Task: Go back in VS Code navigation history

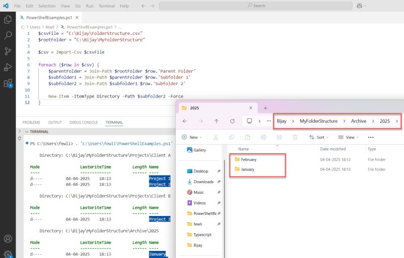Action: point(143,6)
